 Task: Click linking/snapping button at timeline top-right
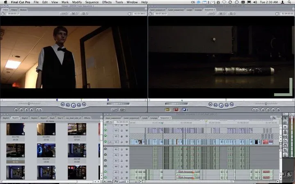coord(274,118)
